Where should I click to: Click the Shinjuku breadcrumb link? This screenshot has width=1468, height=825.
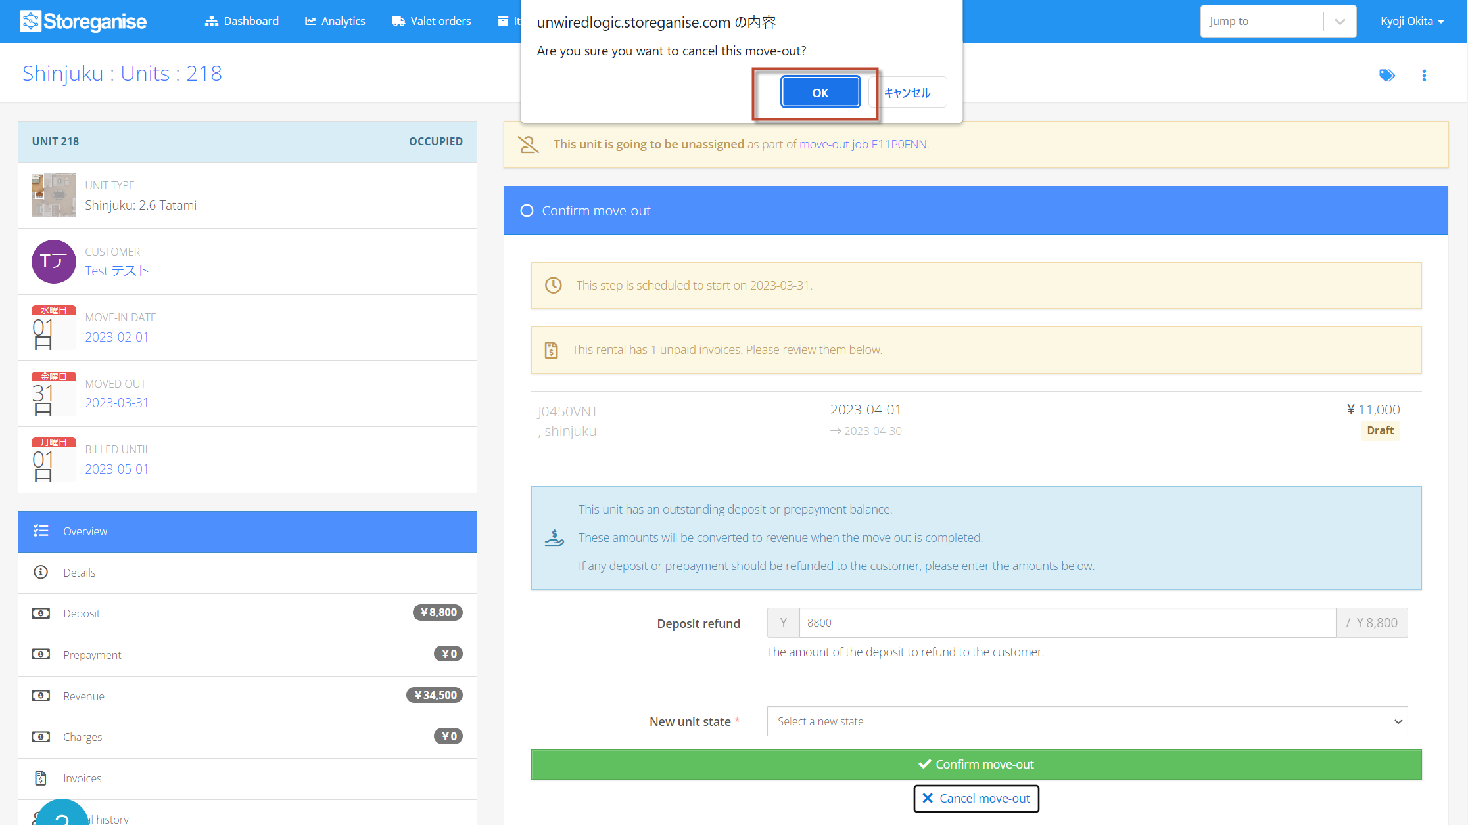pyautogui.click(x=62, y=73)
